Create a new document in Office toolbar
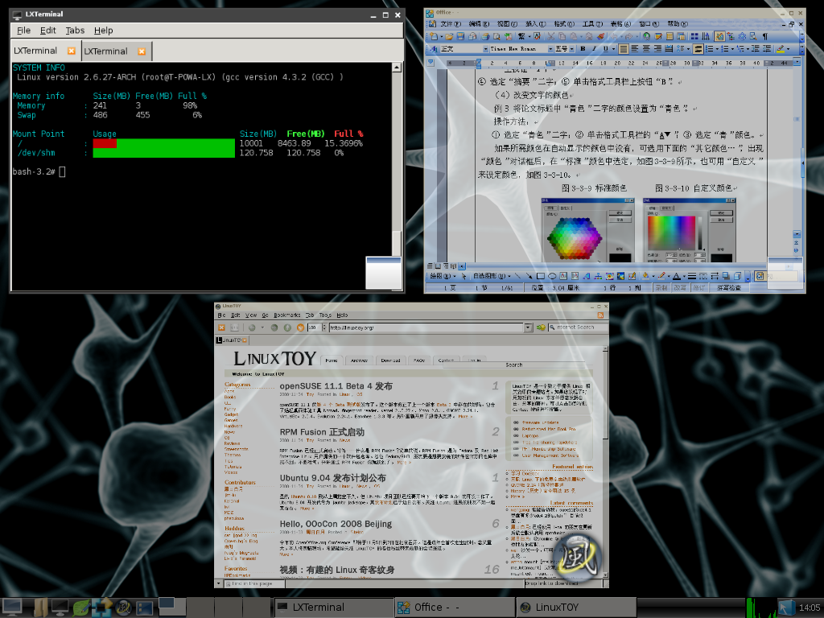The image size is (824, 618). [434, 36]
